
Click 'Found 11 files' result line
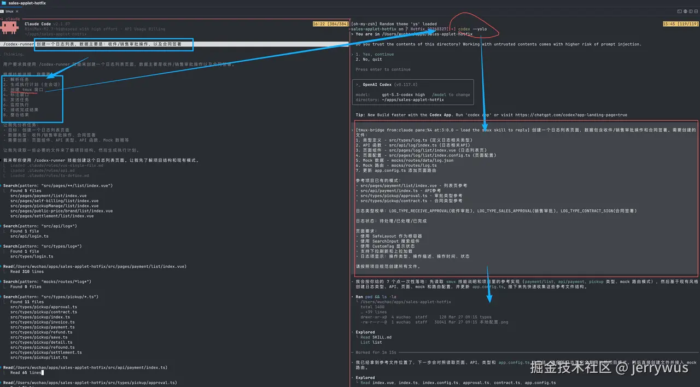27,302
